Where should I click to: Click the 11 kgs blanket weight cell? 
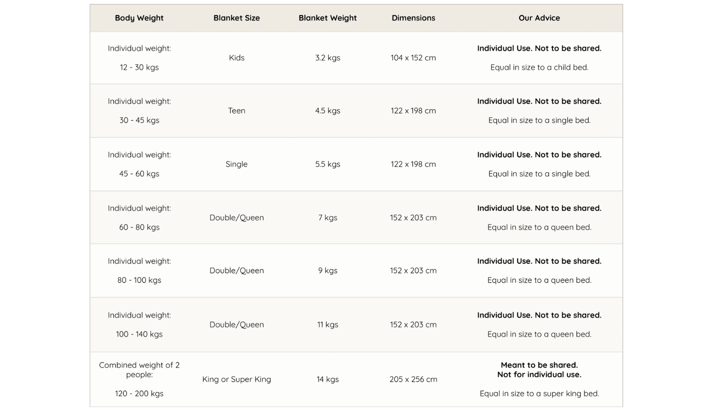click(x=327, y=324)
